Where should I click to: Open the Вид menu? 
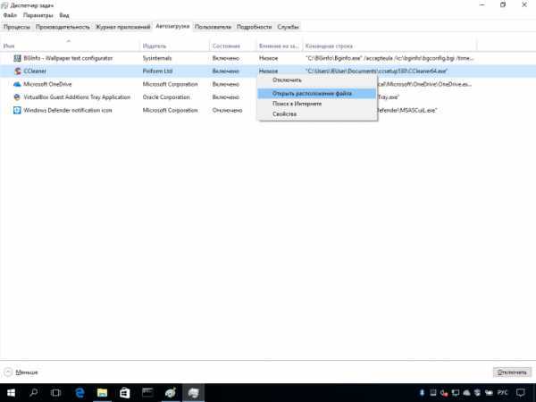click(64, 15)
